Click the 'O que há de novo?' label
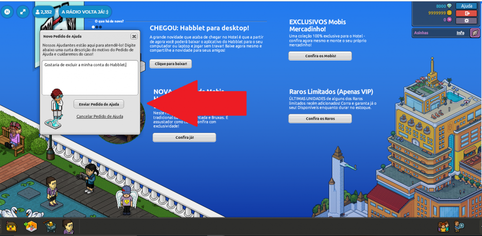 pos(109,21)
